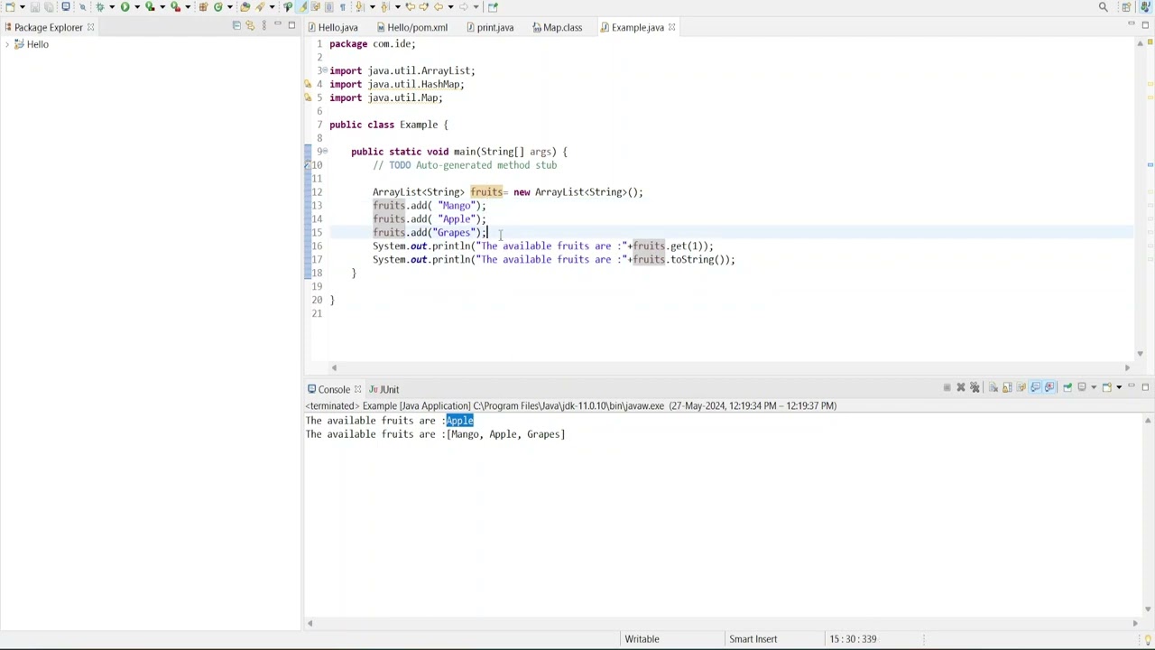Click the console horizontal scrollbar

click(x=722, y=623)
